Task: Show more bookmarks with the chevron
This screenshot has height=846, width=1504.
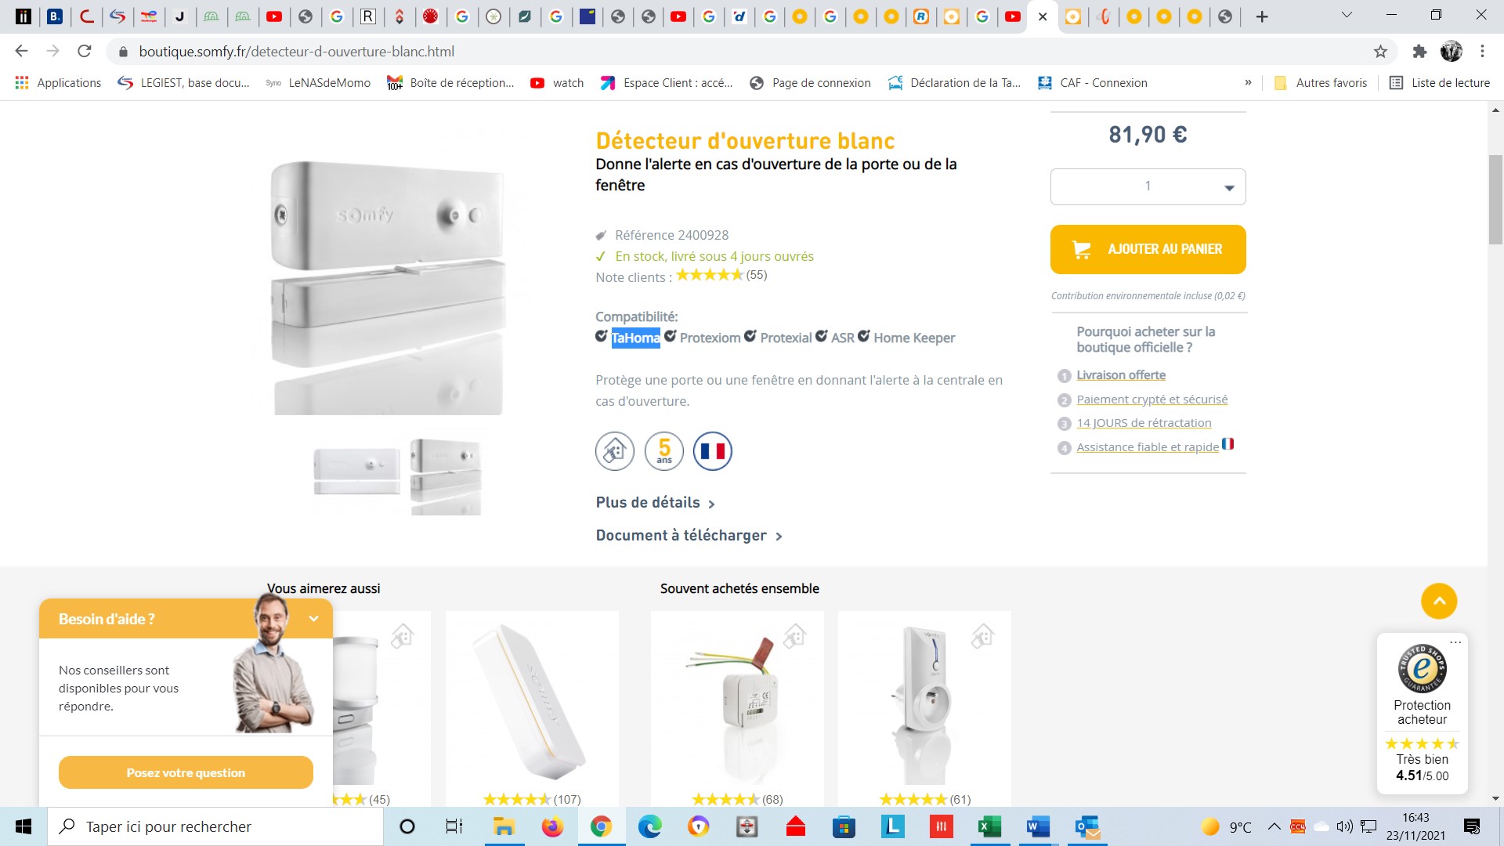Action: pos(1248,83)
